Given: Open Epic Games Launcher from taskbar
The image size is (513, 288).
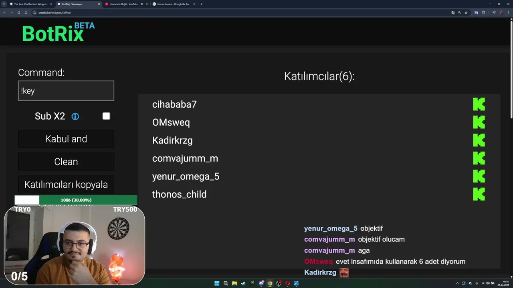Looking at the screenshot, I should (x=252, y=283).
